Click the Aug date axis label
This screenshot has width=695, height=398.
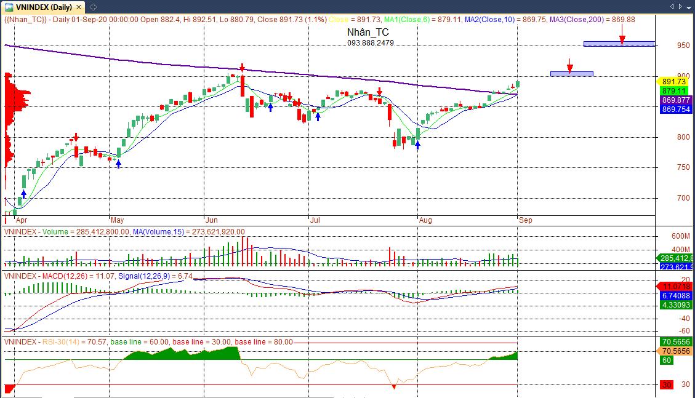[425, 220]
